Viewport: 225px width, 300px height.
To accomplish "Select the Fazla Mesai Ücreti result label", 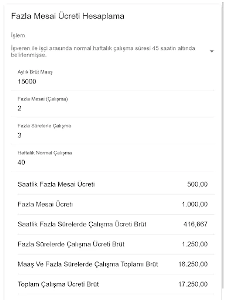I will click(x=45, y=204).
